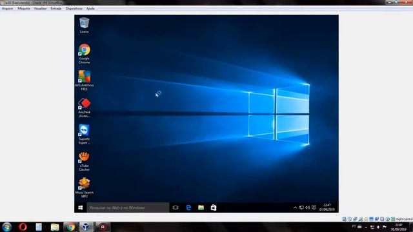Click the host taskbar clock
Screen dimensions: 413x232
click(x=399, y=227)
